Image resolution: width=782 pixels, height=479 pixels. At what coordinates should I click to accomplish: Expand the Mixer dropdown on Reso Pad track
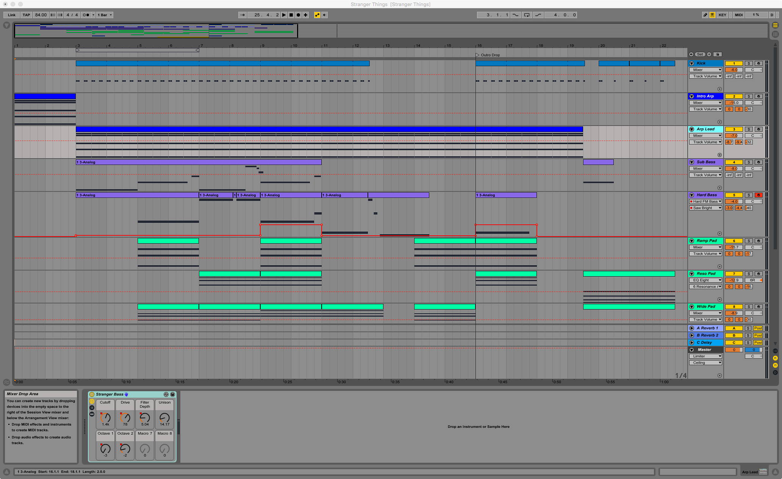click(705, 280)
